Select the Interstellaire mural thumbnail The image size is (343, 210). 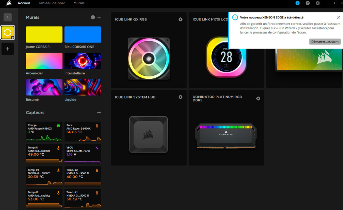pos(82,61)
